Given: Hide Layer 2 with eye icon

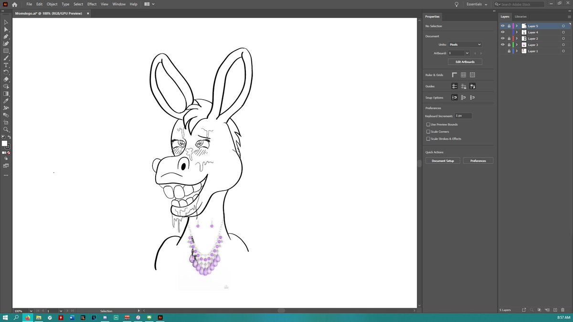Looking at the screenshot, I should pos(503,39).
